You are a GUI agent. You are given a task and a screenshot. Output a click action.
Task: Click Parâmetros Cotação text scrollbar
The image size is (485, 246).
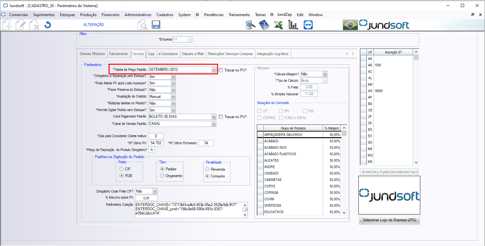(x=245, y=210)
